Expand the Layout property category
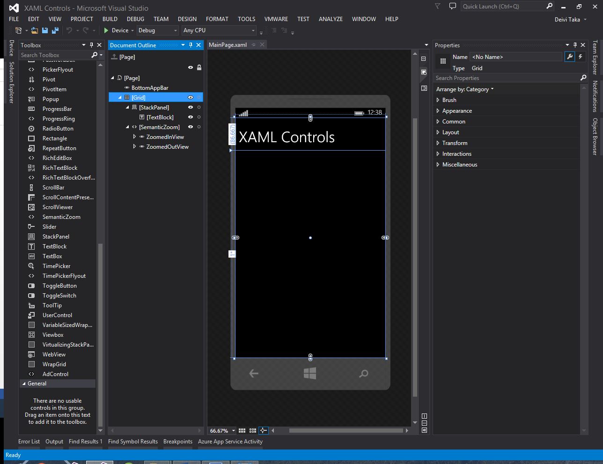The height and width of the screenshot is (464, 603). (438, 132)
